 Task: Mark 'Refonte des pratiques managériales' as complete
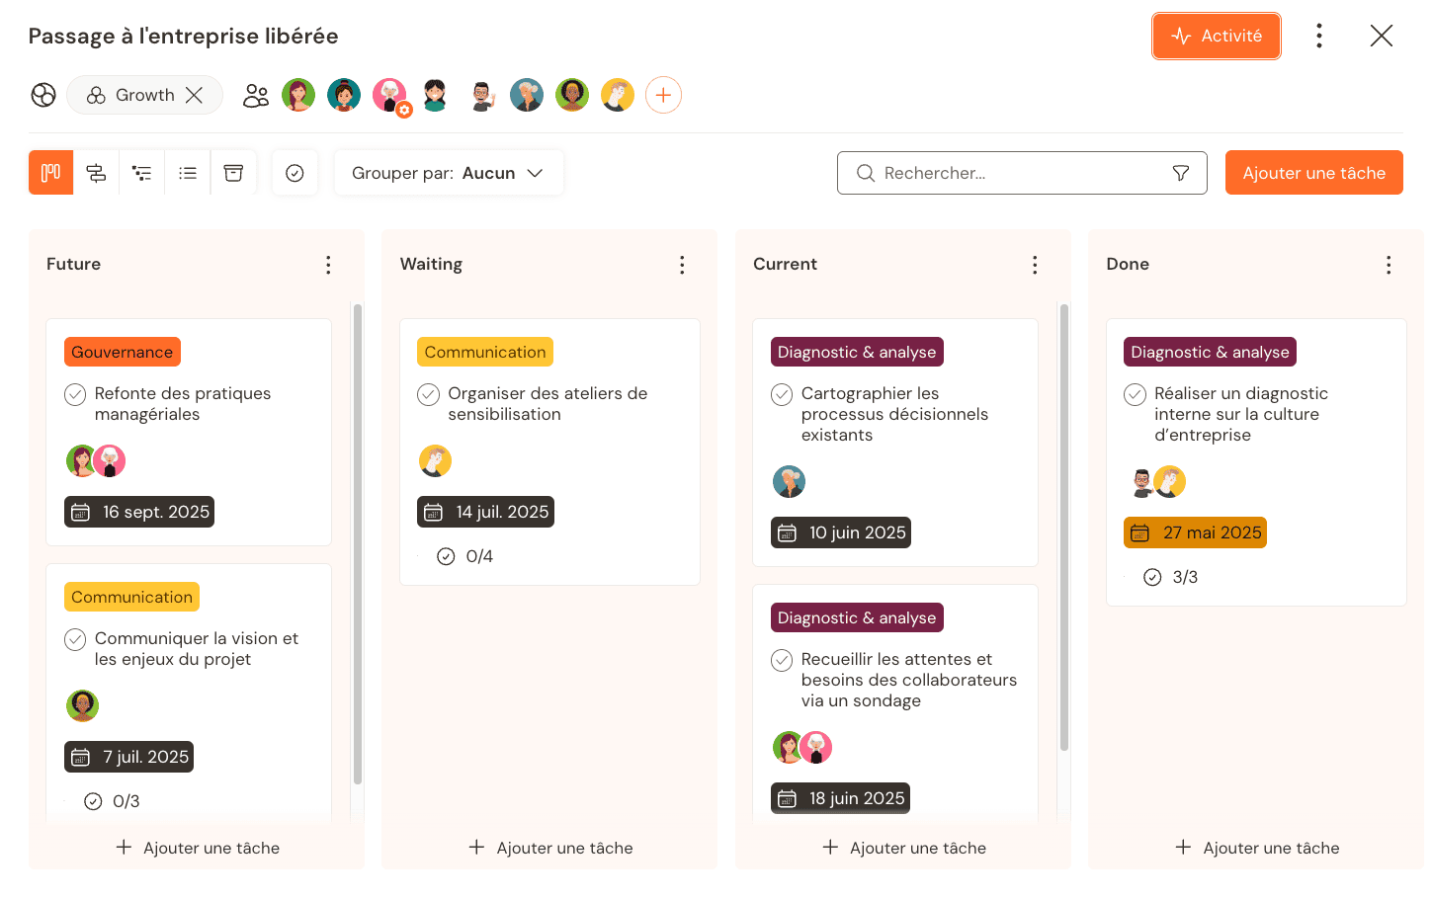coord(74,394)
